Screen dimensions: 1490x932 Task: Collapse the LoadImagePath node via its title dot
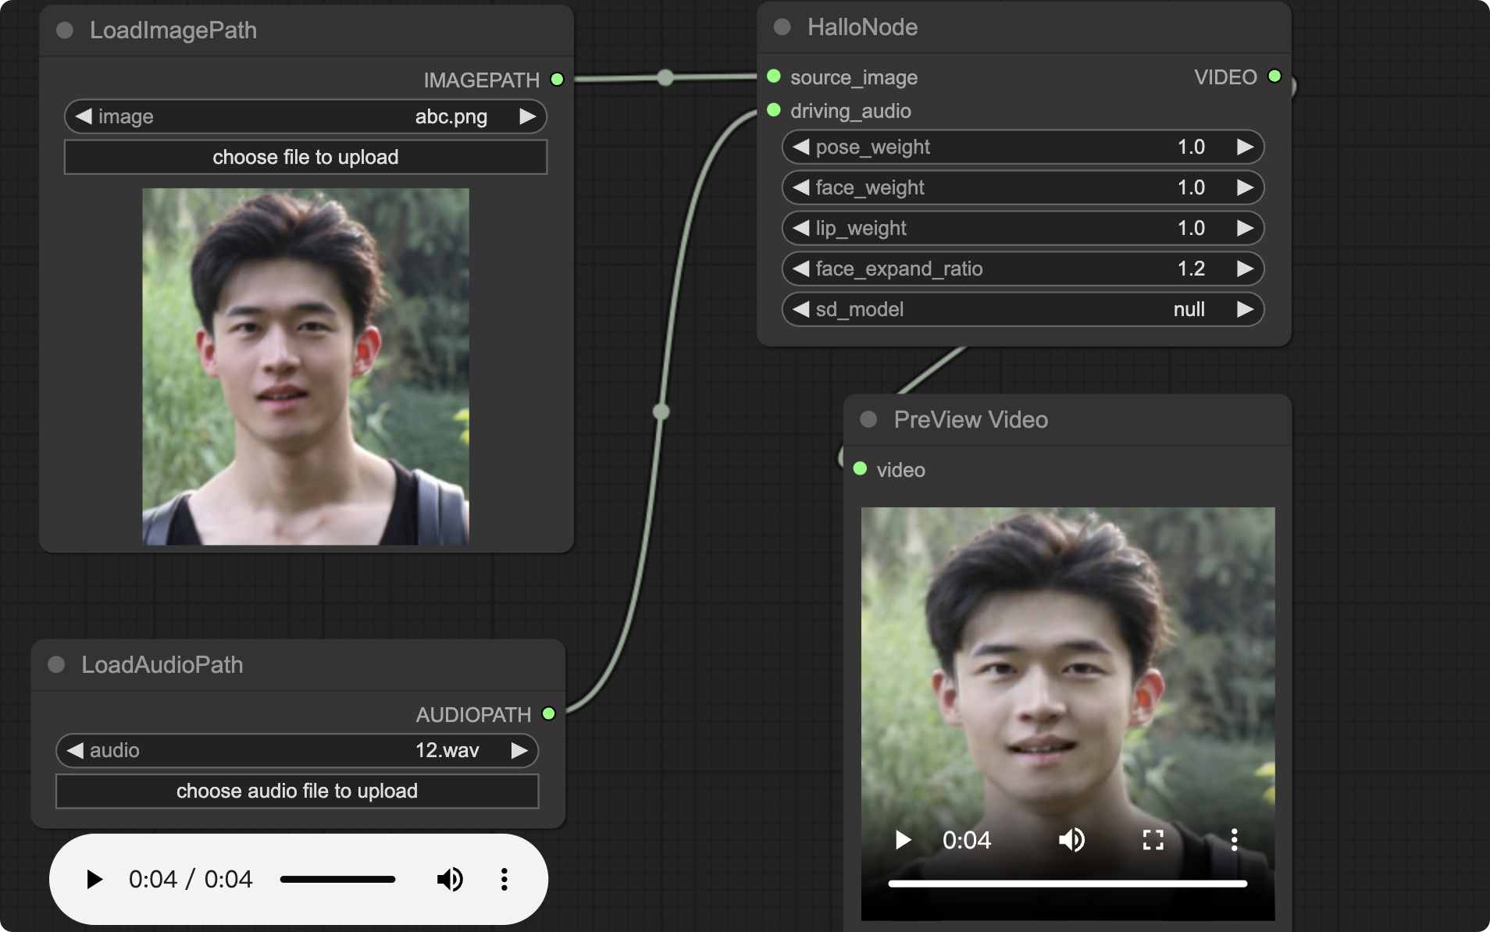65,30
